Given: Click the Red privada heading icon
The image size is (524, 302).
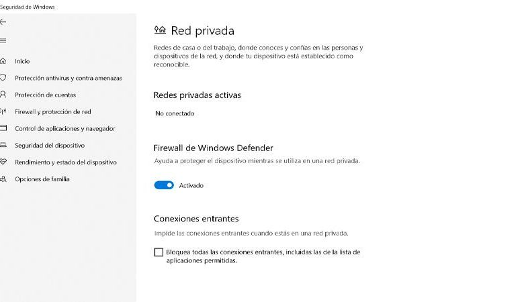Looking at the screenshot, I should click(x=160, y=30).
